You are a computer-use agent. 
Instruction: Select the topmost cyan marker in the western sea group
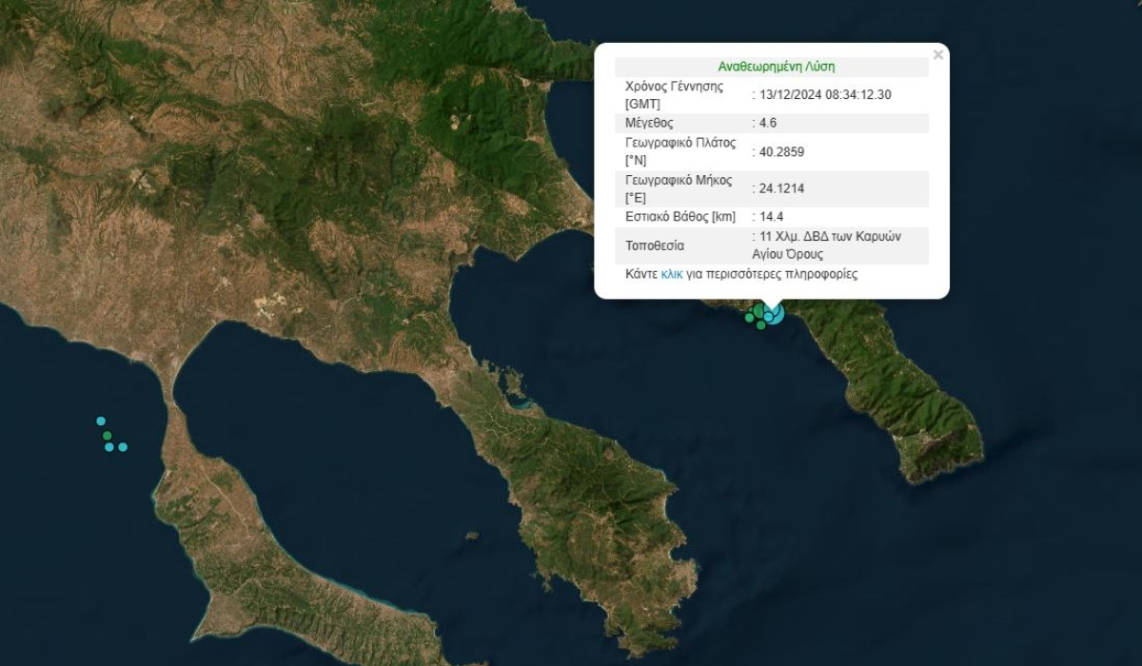100,421
